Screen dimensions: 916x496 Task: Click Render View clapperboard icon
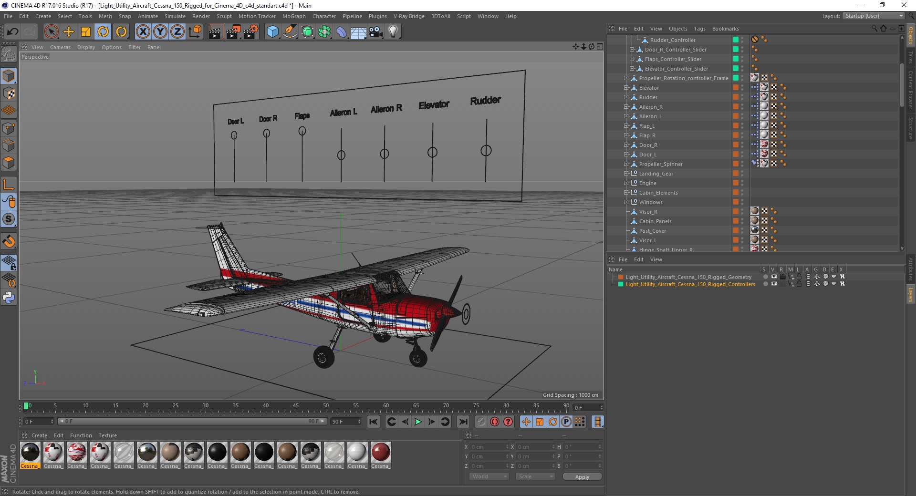[x=216, y=32]
